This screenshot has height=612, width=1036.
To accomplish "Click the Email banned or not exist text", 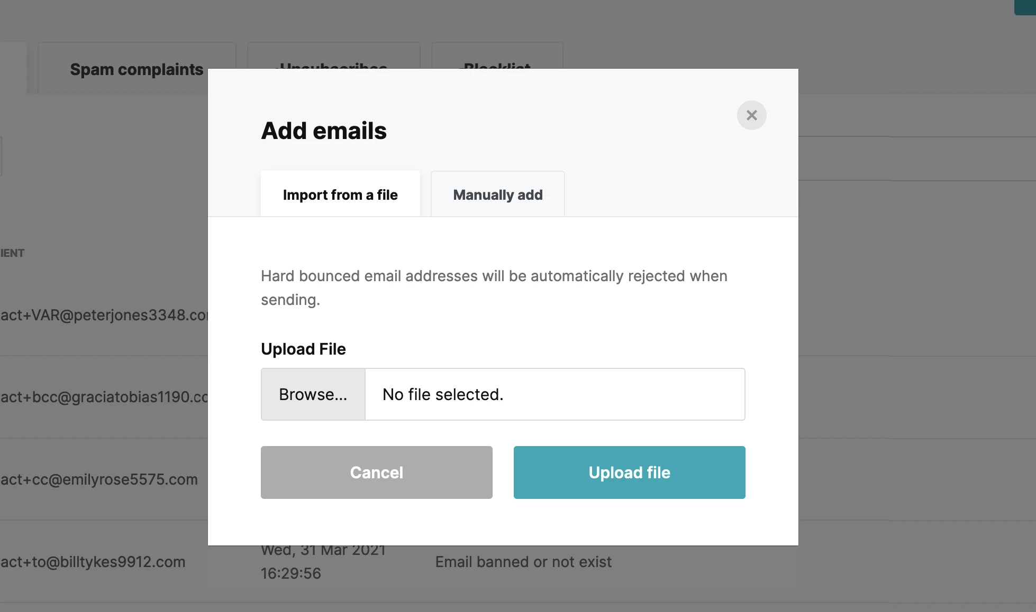I will click(523, 562).
